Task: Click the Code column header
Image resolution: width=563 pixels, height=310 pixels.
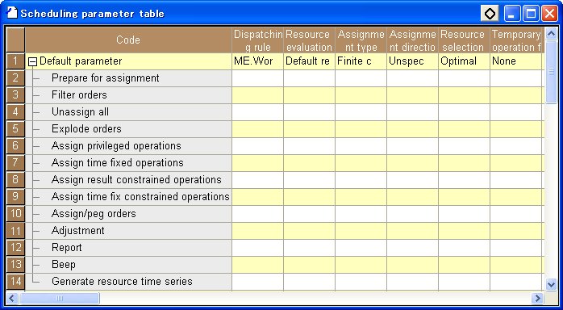Action: point(128,40)
